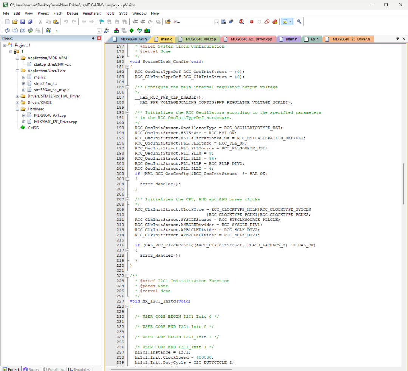
Task: Toggle Disable All Breakpoints on the toolbar
Action: point(267,22)
